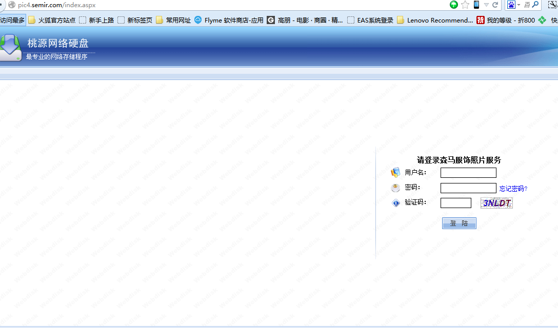Click the 桃源网络硬盘 download logo icon
The image size is (558, 328).
(11, 48)
